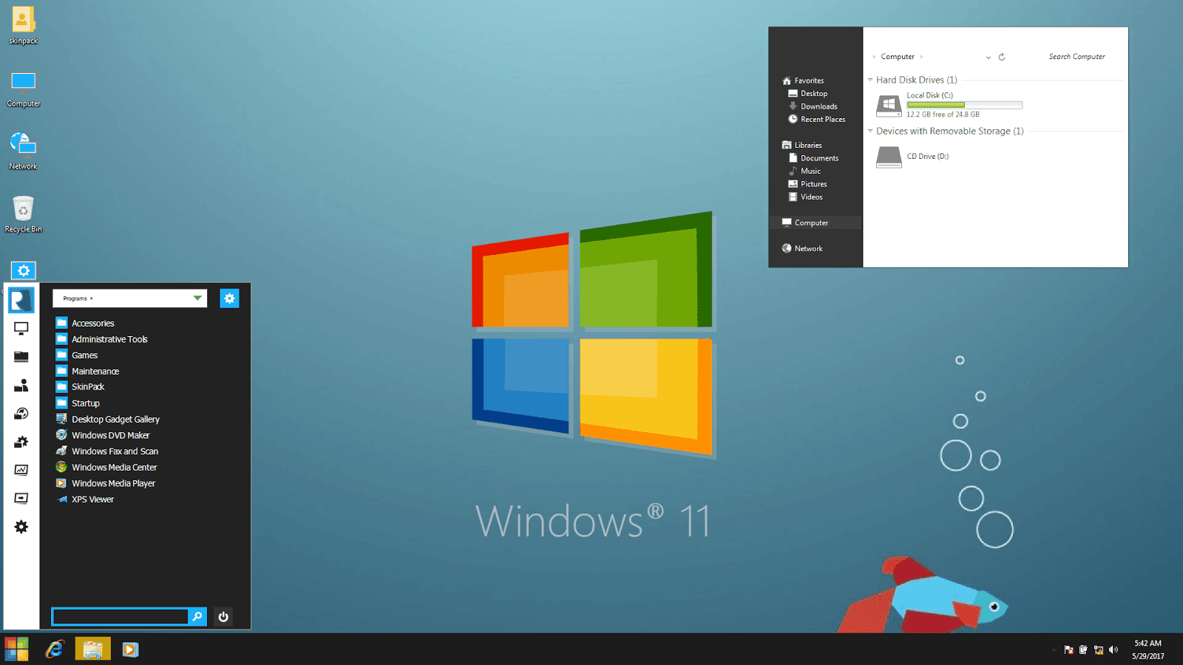Select Recent Places in the Explorer navigation pane

[816, 119]
